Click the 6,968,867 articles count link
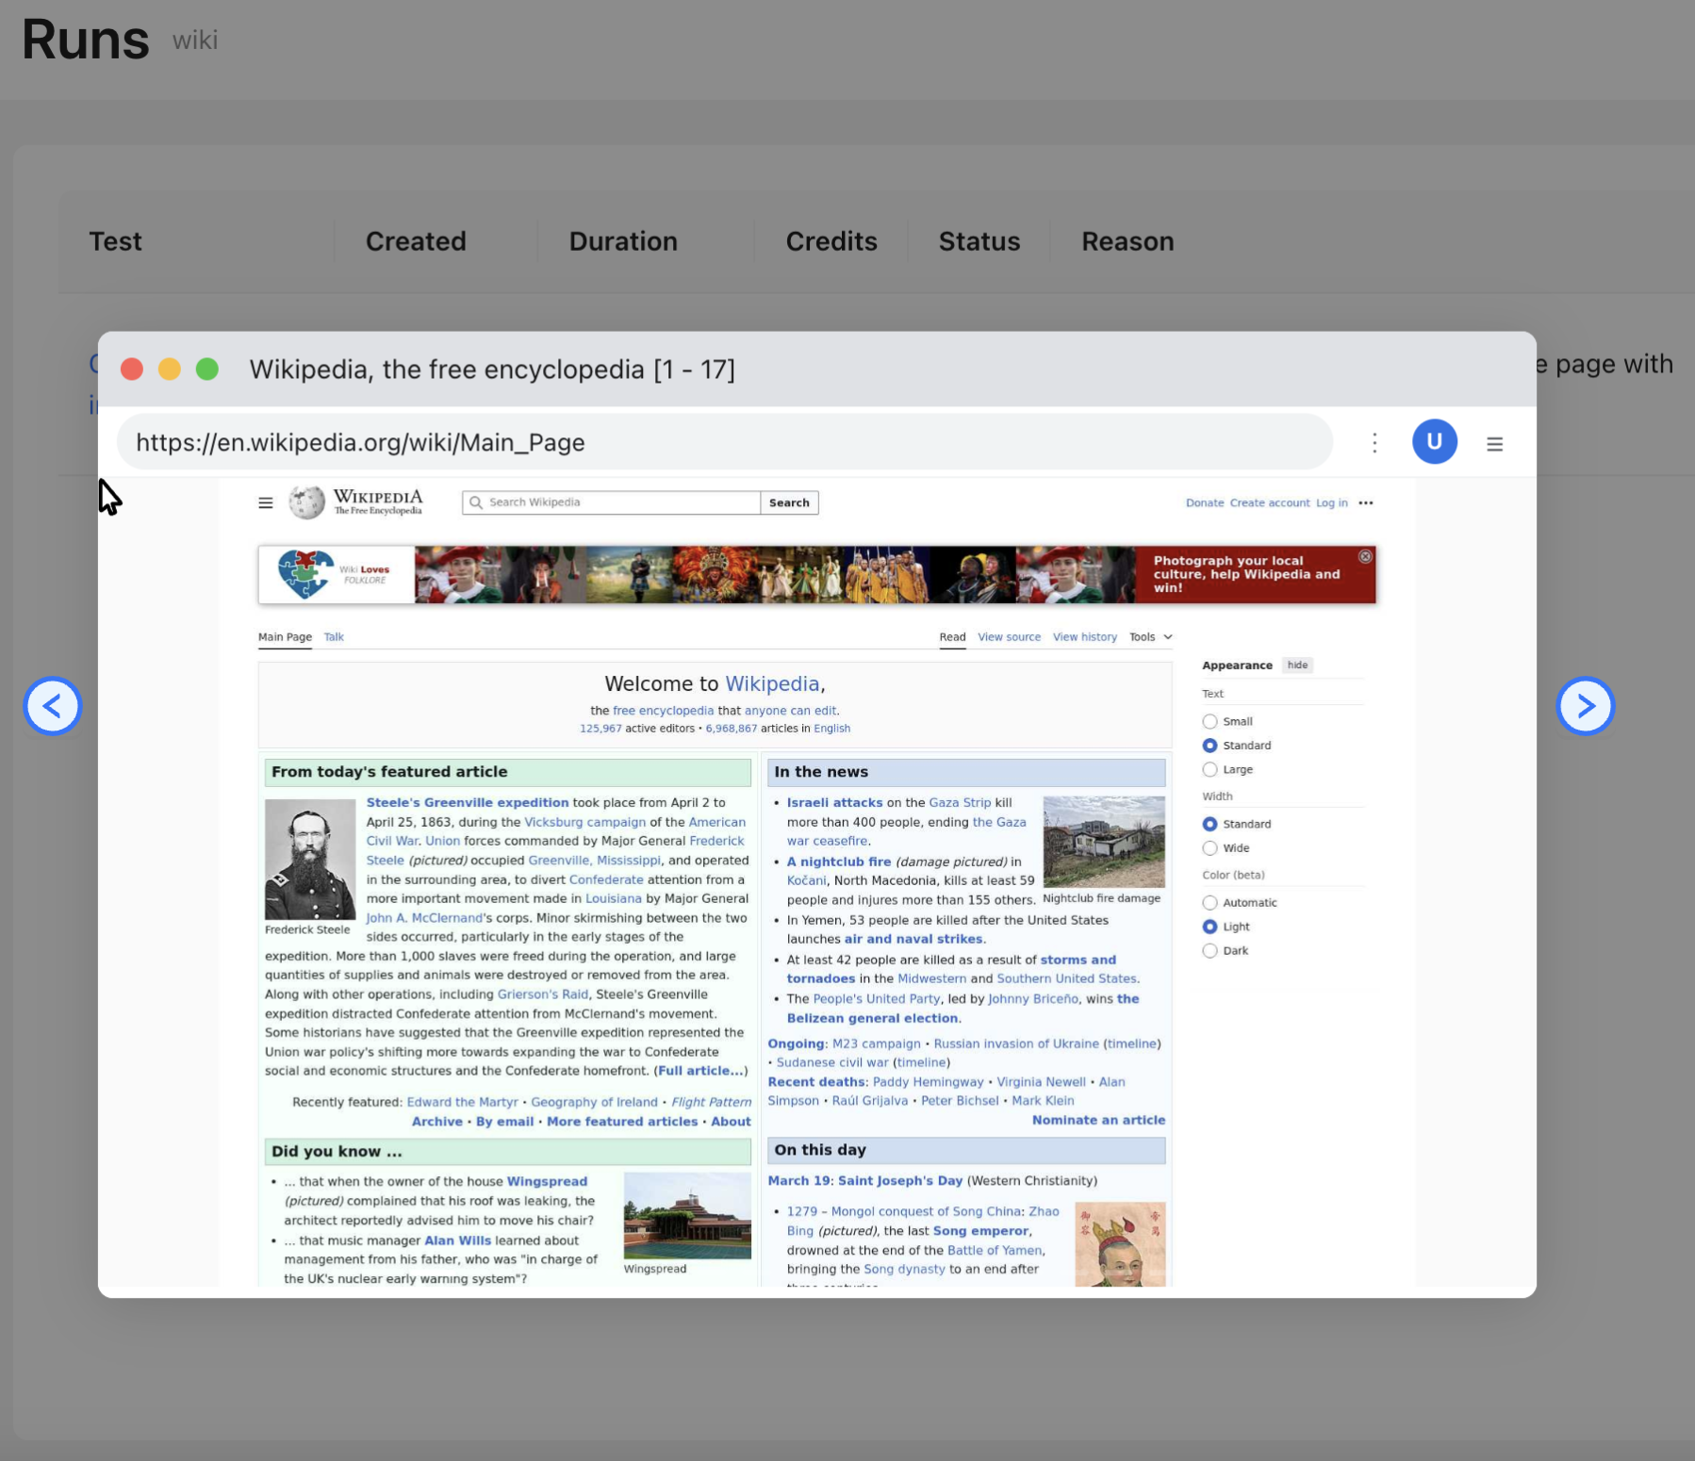Screen dimensions: 1695x1461 click(732, 729)
